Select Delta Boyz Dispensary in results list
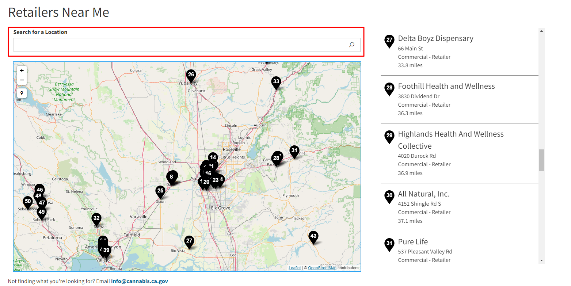Image resolution: width=571 pixels, height=286 pixels. coord(435,38)
